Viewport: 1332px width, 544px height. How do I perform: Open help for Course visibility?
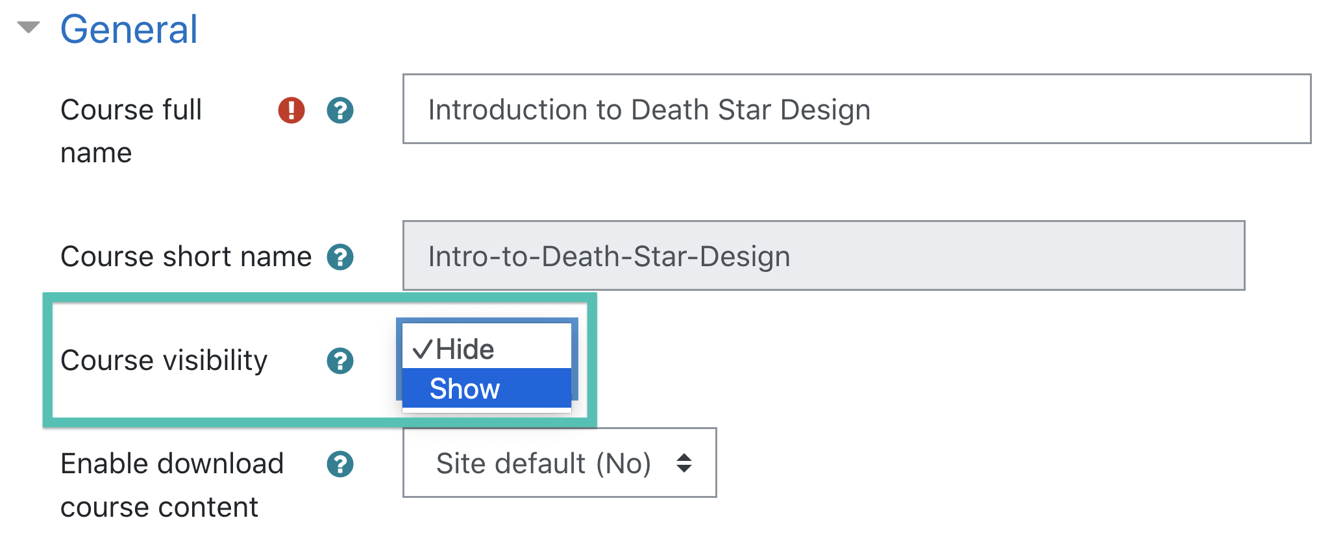(x=340, y=361)
